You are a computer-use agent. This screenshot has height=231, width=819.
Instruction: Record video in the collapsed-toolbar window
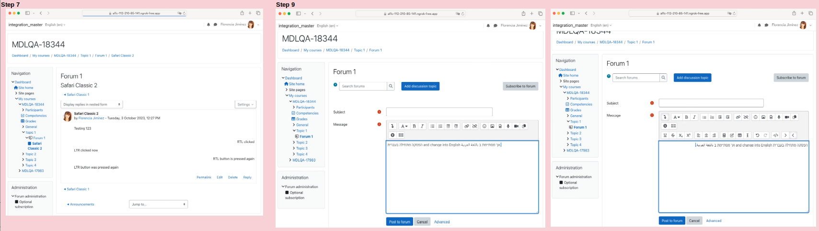coord(516,126)
